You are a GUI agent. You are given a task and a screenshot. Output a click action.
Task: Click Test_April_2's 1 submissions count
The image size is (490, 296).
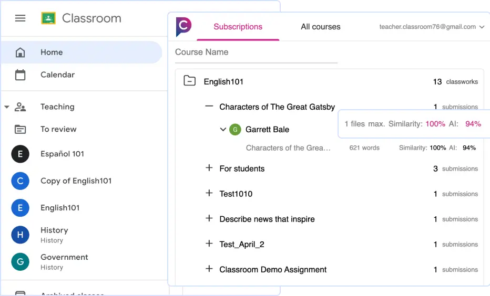tap(456, 245)
